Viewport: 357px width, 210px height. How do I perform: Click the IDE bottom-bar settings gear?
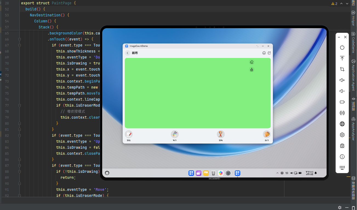[340, 208]
